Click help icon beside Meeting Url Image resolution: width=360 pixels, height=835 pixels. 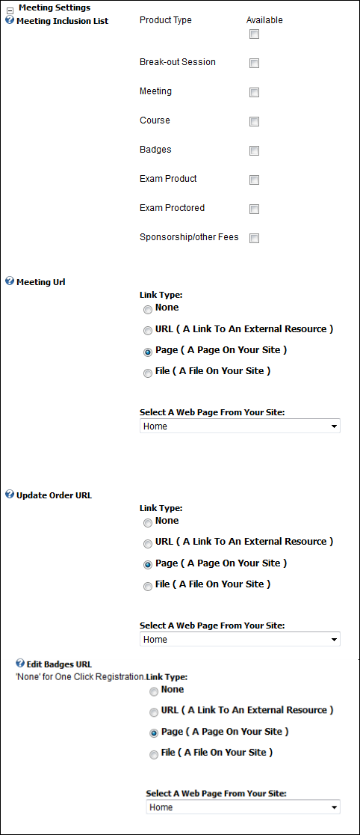pyautogui.click(x=10, y=281)
